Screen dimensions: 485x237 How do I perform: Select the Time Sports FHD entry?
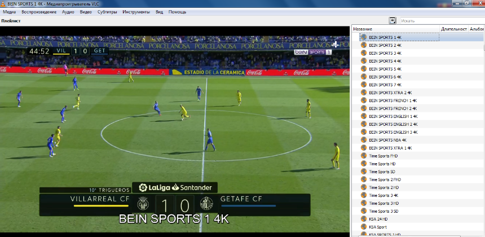[383, 156]
